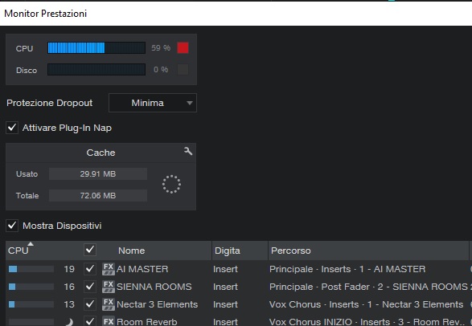Image resolution: width=472 pixels, height=326 pixels.
Task: Click the FX icon beside Room Reverb
Action: tap(109, 321)
